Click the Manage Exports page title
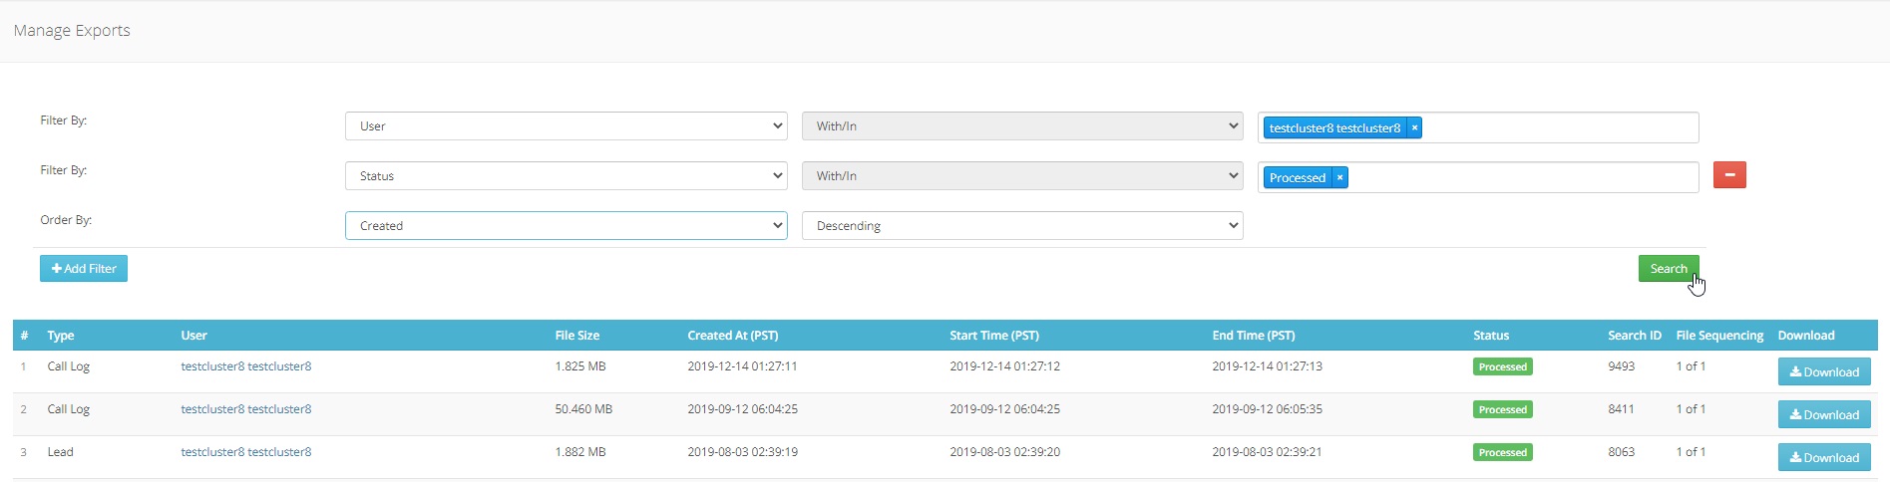Screen dimensions: 1890x482 (x=72, y=31)
